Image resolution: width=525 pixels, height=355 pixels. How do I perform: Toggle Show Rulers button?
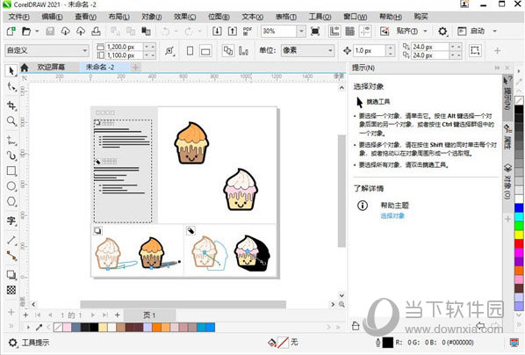click(334, 31)
